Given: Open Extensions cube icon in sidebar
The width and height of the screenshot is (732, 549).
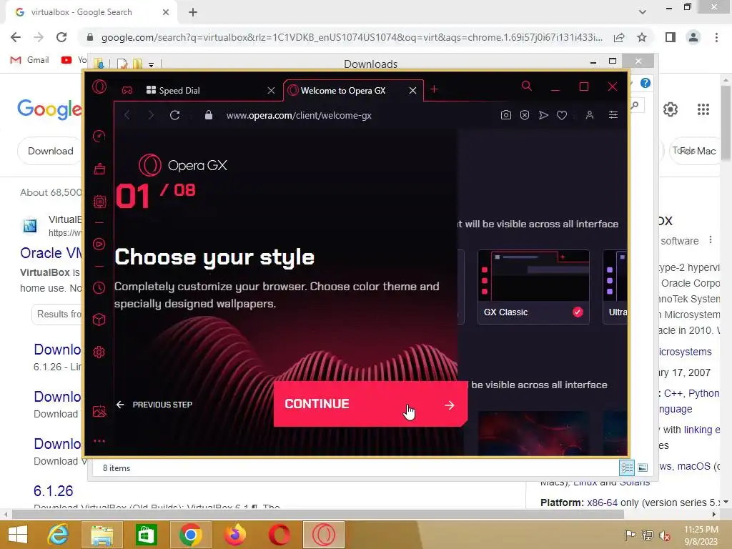Looking at the screenshot, I should [x=99, y=320].
